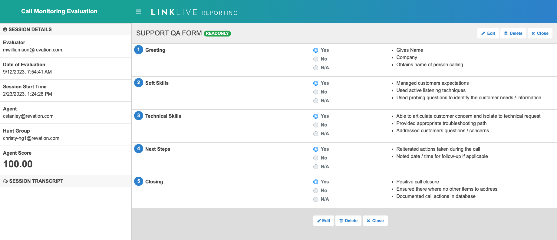Click the Agent Score value 100.00

[x=18, y=164]
